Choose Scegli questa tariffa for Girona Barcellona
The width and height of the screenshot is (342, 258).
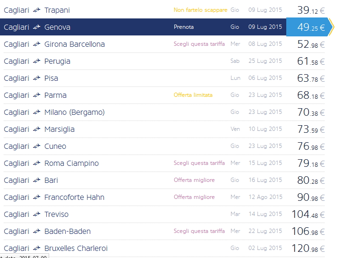(199, 44)
